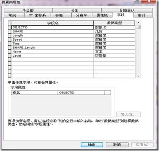159x151 pixels.
Task: Select the Level field name cell
Action: 53,56
